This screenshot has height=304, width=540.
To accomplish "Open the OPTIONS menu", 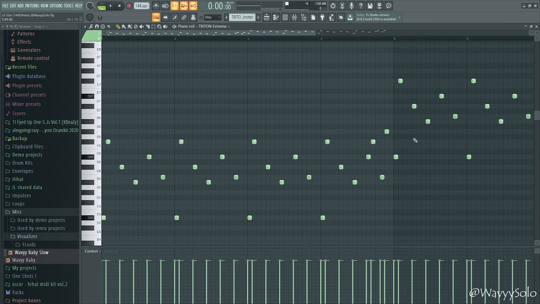I will point(56,6).
